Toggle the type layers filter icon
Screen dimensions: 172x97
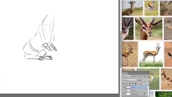click(x=139, y=76)
